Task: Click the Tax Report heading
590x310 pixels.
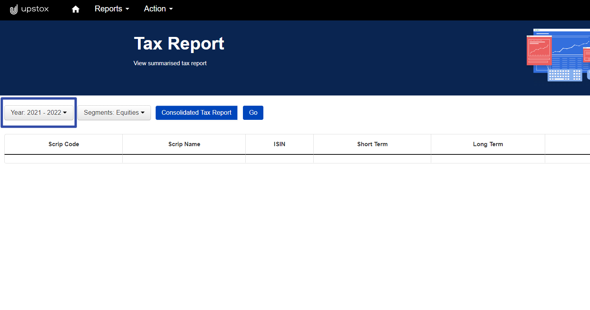Action: coord(179,43)
